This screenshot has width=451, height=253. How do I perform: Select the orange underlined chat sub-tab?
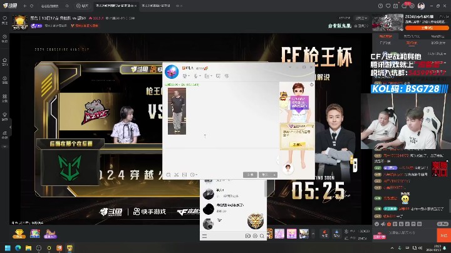[x=412, y=43]
